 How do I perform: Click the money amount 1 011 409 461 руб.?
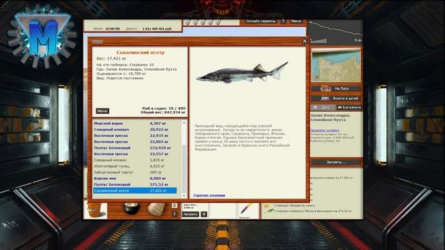click(157, 29)
